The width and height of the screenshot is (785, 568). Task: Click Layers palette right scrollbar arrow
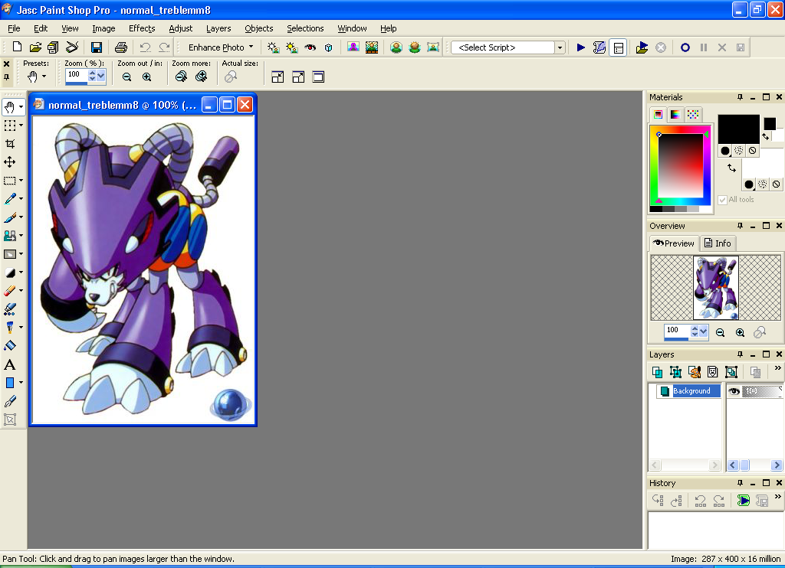point(777,465)
